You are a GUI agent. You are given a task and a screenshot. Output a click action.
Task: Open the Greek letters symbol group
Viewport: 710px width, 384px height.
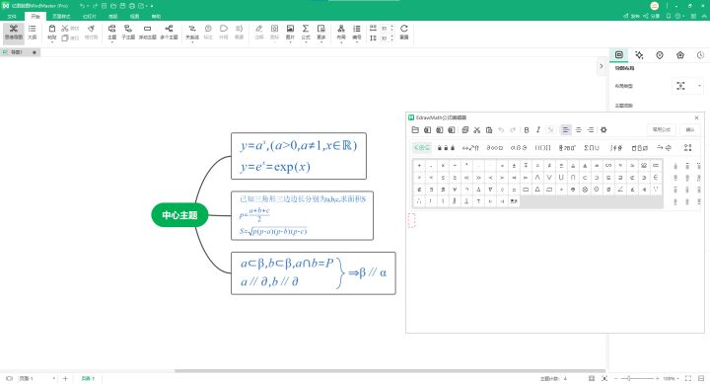[x=519, y=148]
